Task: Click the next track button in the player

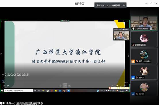Action: tap(69, 86)
